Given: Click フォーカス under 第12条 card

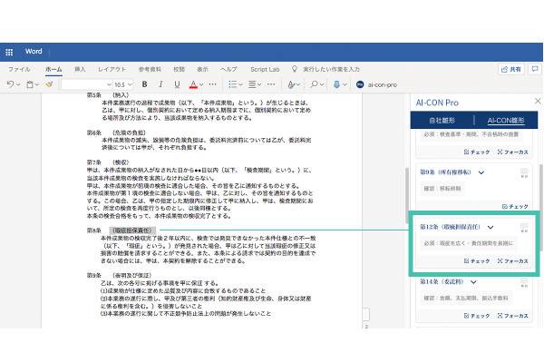Looking at the screenshot, I should (512, 260).
